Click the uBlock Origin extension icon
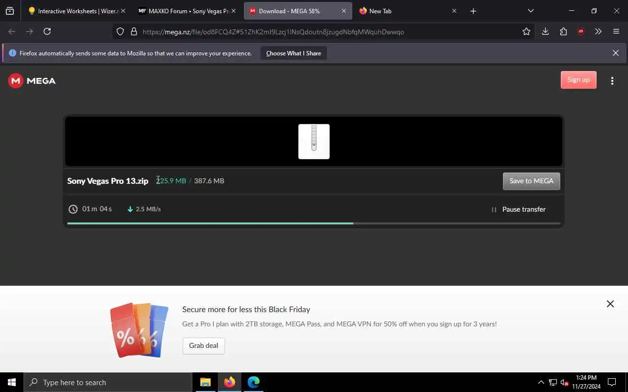This screenshot has width=628, height=392. (581, 31)
